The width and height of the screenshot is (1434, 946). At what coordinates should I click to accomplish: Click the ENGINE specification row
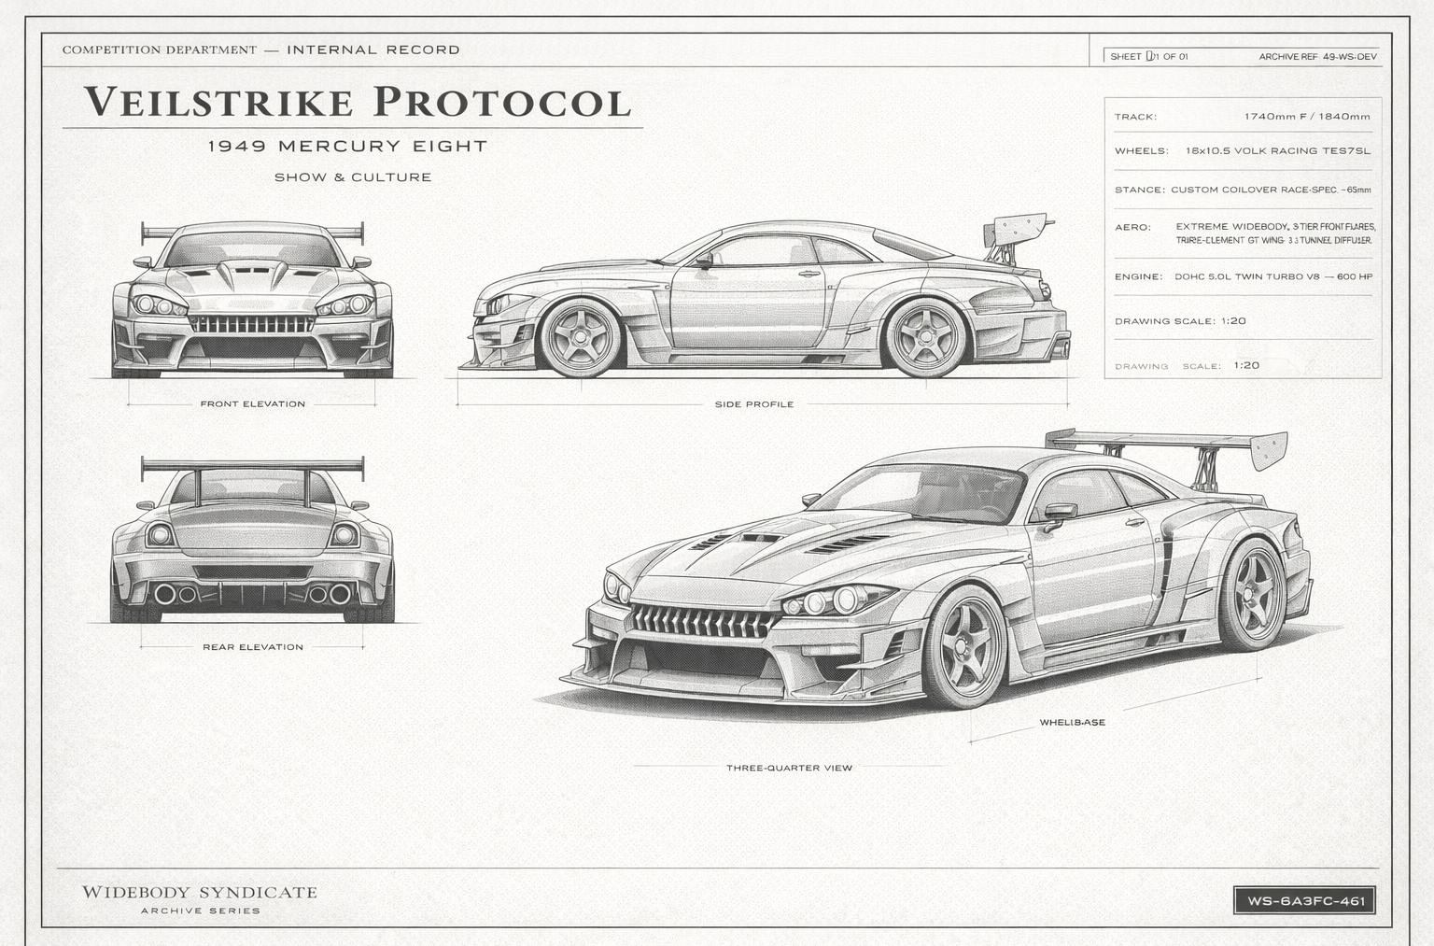pos(1243,276)
